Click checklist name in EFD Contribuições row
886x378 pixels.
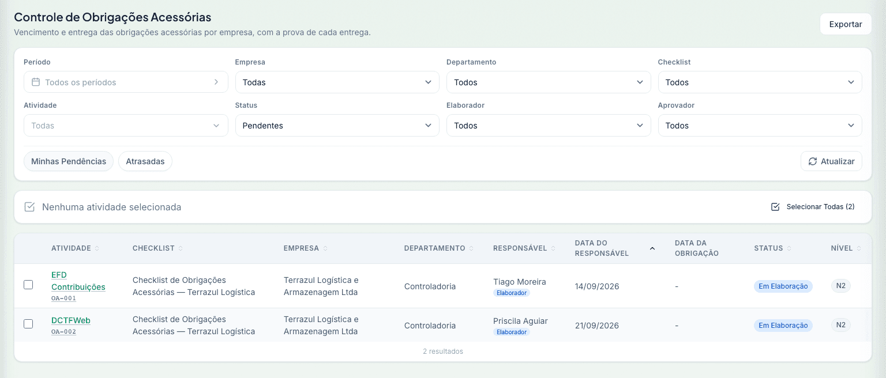(194, 286)
